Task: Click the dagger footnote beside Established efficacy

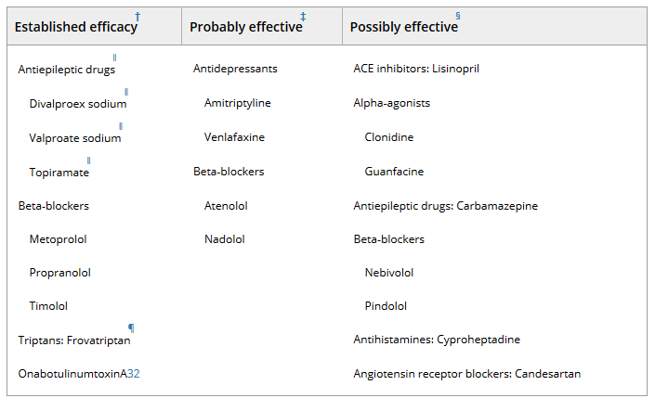Action: click(x=138, y=17)
